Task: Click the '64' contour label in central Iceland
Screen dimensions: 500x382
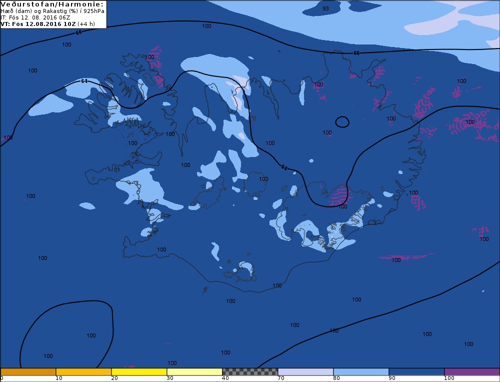Action: 284,167
